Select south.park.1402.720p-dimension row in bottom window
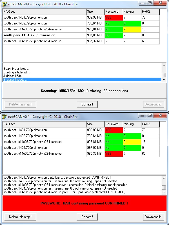This screenshot has width=169, height=225. pos(81,136)
